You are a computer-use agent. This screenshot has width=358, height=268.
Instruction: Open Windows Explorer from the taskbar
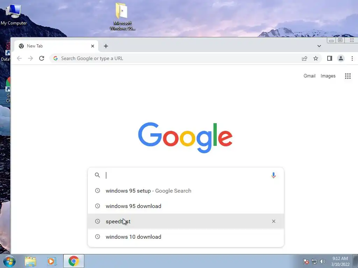30,261
